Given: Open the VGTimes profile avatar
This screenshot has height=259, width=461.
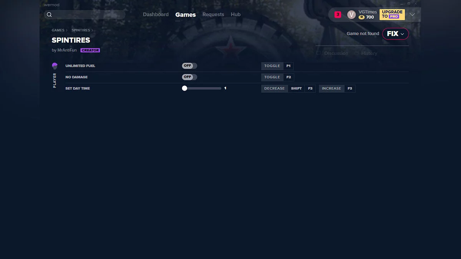Looking at the screenshot, I should pos(351,14).
